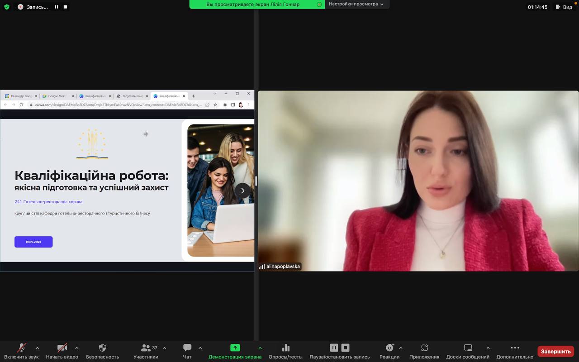Open the Participants panel
Viewport: 579px width, 362px height.
(146, 351)
